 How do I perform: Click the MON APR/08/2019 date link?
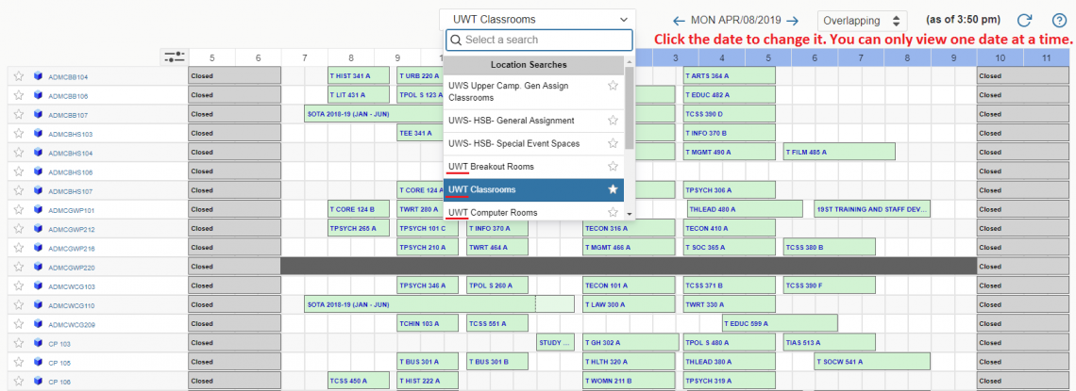pyautogui.click(x=735, y=20)
